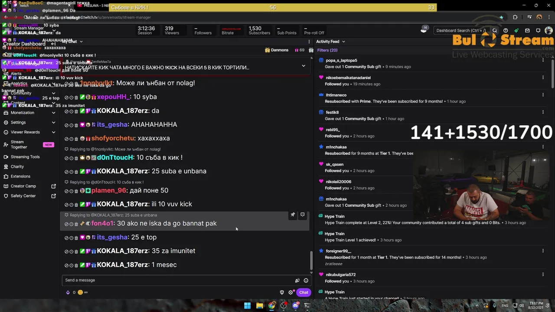Click the 319 Viewers stat
Screen dimensions: 555x312
(172, 30)
